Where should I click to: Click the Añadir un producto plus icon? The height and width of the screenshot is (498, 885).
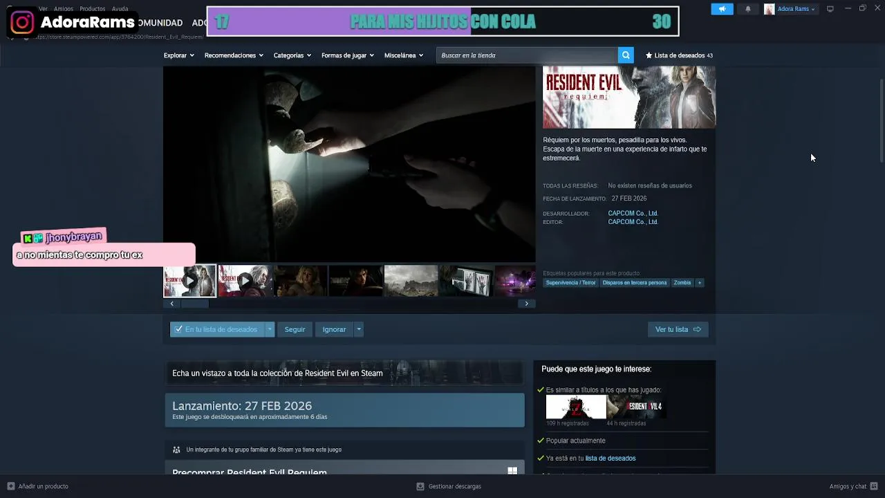10,486
